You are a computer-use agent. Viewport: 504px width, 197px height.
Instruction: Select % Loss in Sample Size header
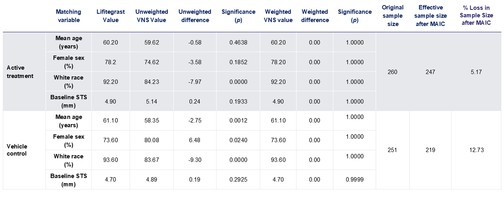tap(476, 15)
